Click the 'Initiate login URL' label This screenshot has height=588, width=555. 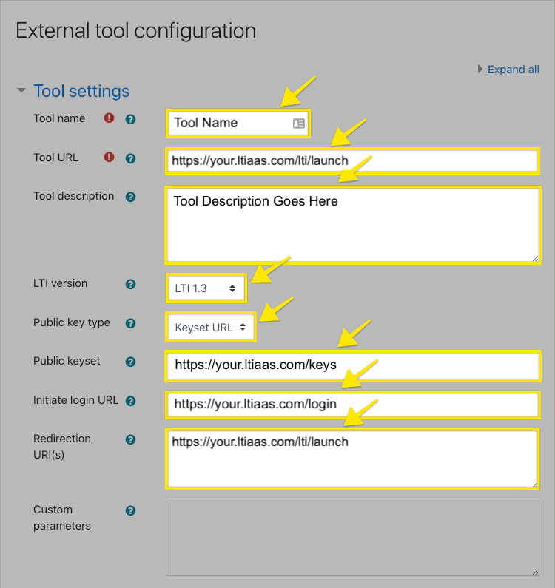pos(75,400)
